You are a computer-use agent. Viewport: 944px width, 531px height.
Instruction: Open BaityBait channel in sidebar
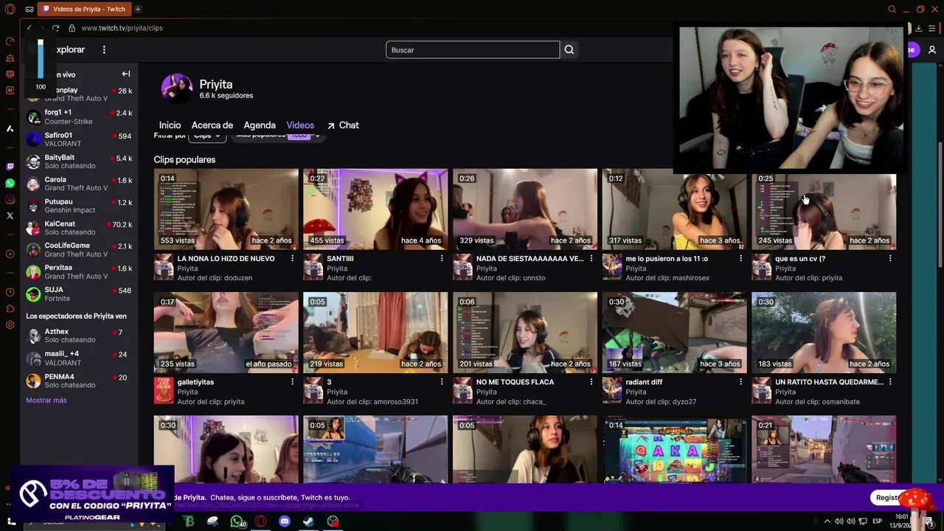point(79,162)
